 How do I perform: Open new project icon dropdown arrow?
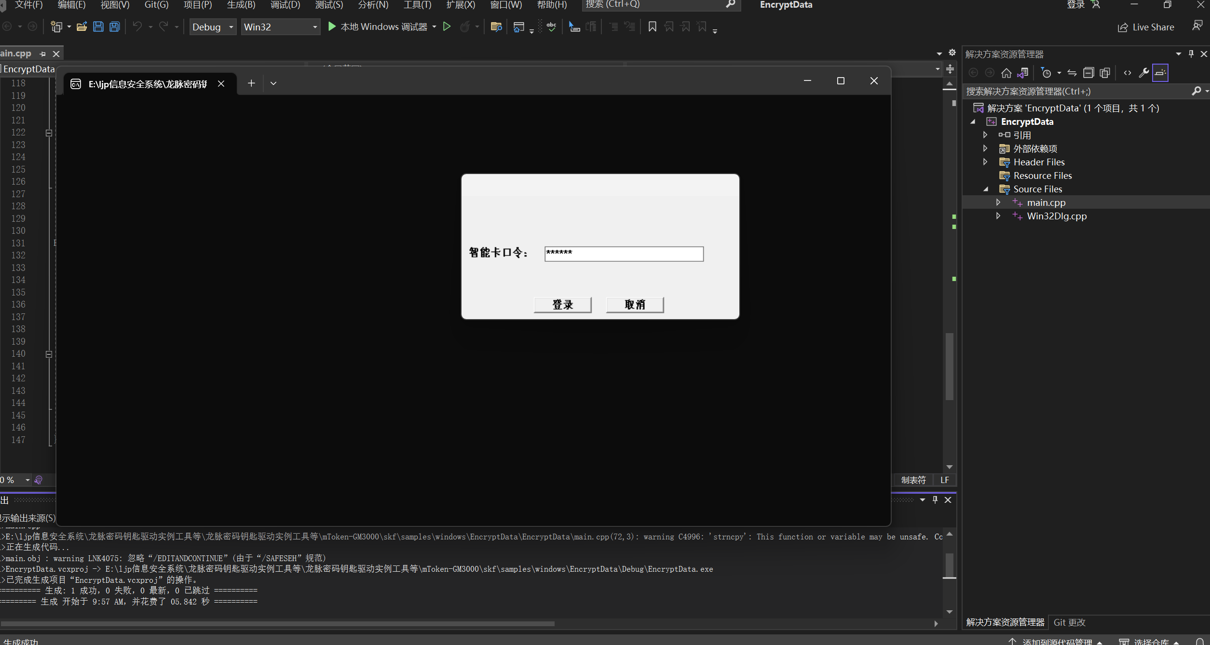[69, 27]
